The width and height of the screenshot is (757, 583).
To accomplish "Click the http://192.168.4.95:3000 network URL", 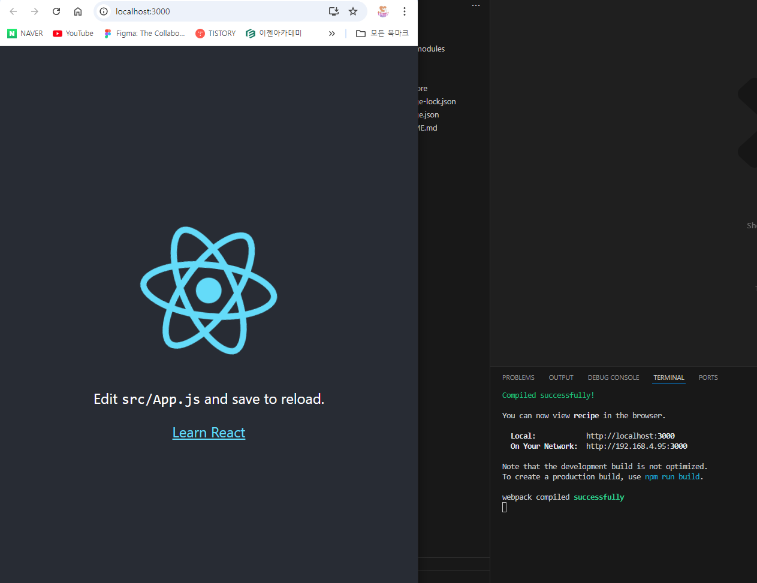I will click(x=637, y=446).
